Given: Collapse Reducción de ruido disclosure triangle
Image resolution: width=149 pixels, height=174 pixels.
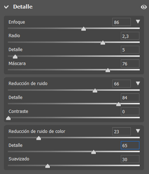Looking at the screenshot, I should coord(138,83).
